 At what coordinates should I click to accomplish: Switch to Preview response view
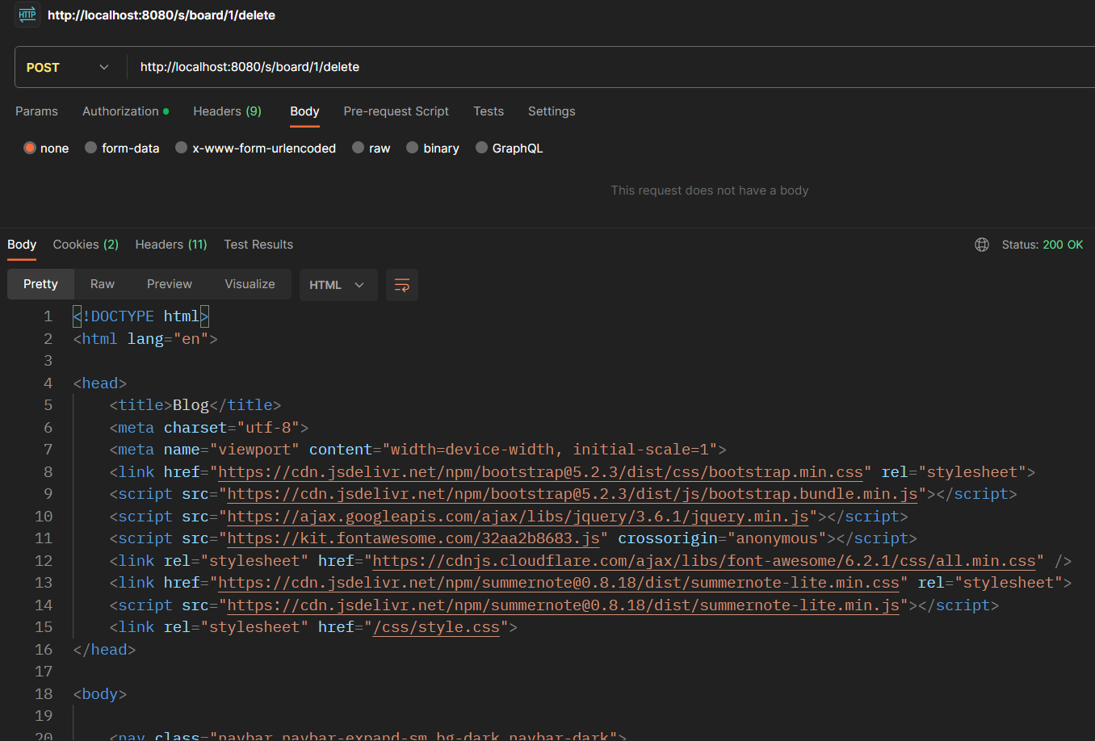pos(170,284)
